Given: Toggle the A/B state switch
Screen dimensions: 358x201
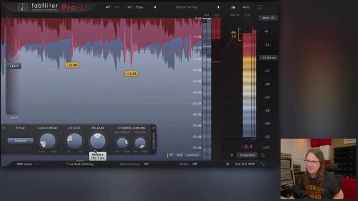Looking at the screenshot, I should click(130, 7).
